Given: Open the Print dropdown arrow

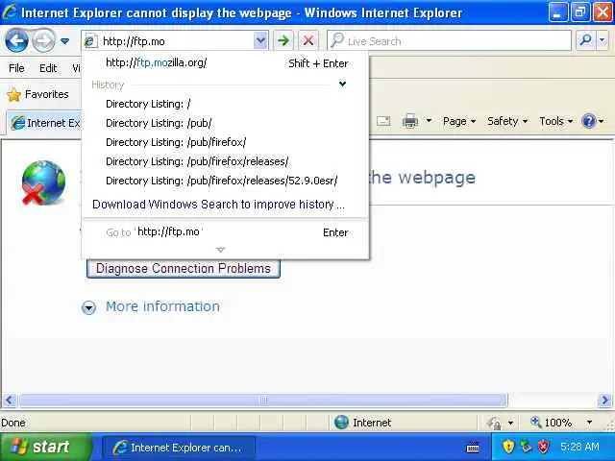Looking at the screenshot, I should [x=430, y=121].
